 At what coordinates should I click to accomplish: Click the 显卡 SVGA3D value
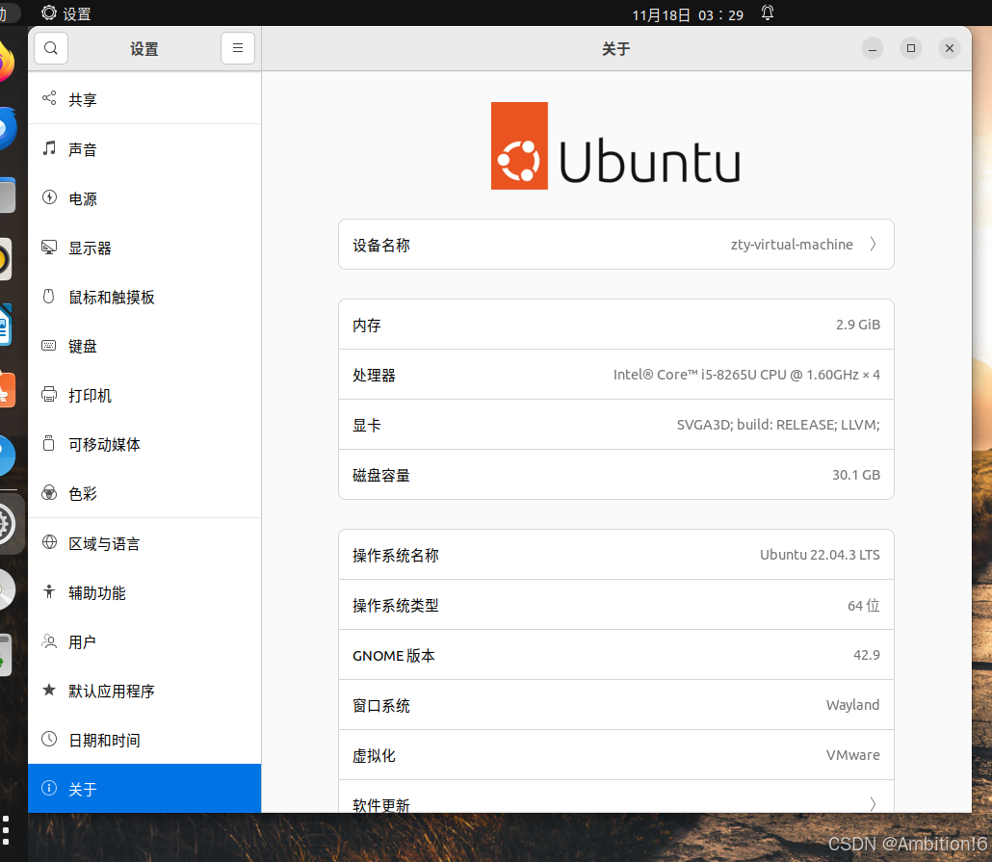point(778,425)
